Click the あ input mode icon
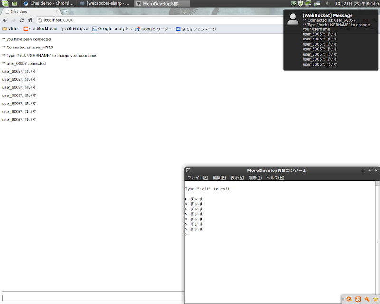The height and width of the screenshot is (304, 380). click(358, 299)
